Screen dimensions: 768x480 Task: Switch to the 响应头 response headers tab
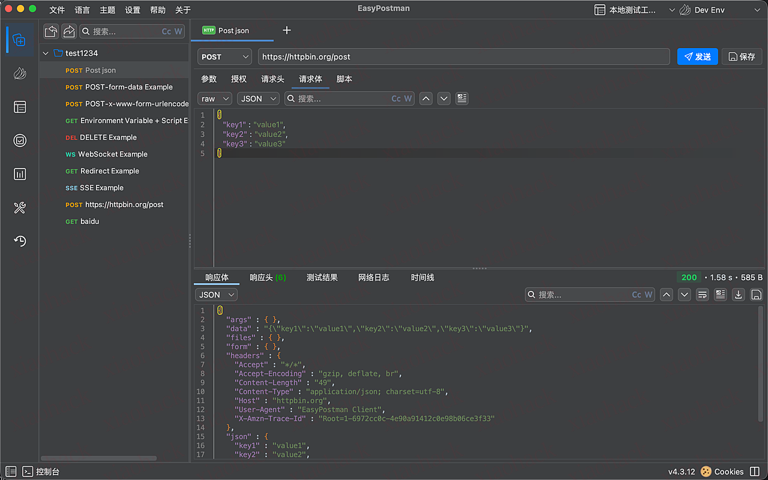click(268, 277)
